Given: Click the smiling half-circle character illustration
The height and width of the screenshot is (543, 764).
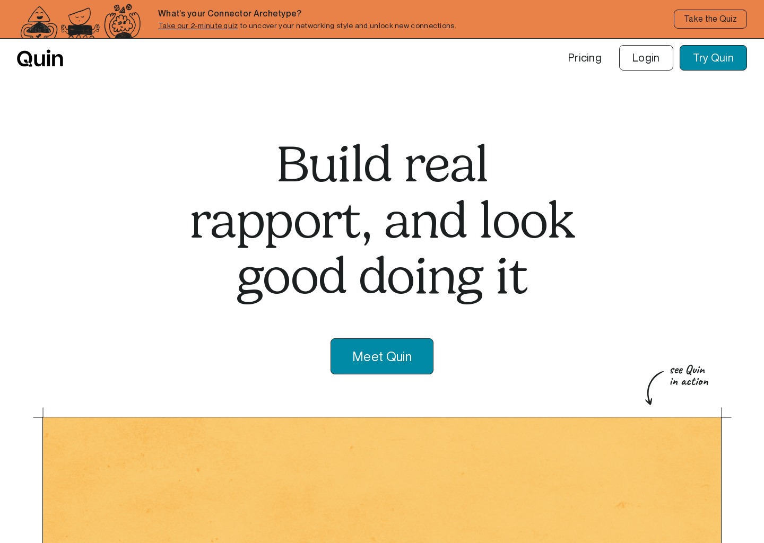Looking at the screenshot, I should [80, 23].
